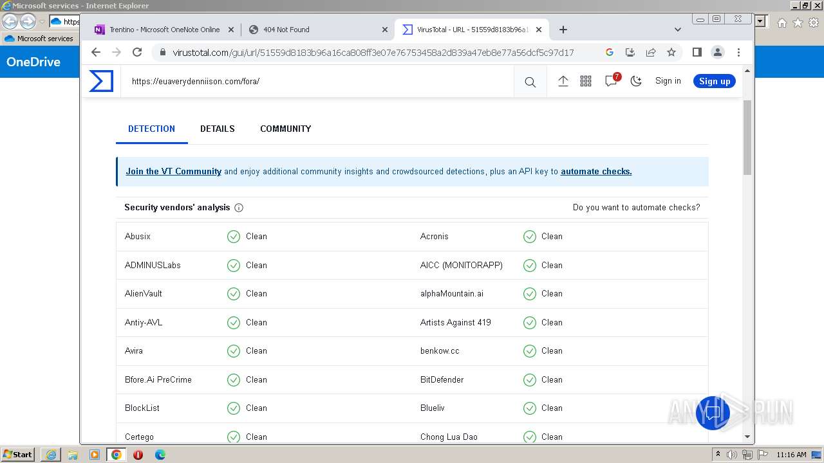Viewport: 824px width, 463px height.
Task: Click the Acronis vendor name
Action: (435, 237)
